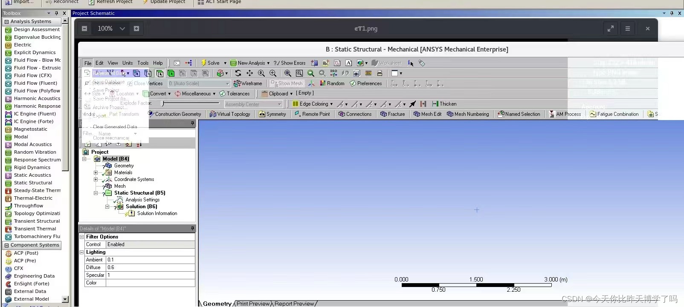The image size is (684, 307).
Task: Click the Solve lightning icon
Action: pos(204,63)
